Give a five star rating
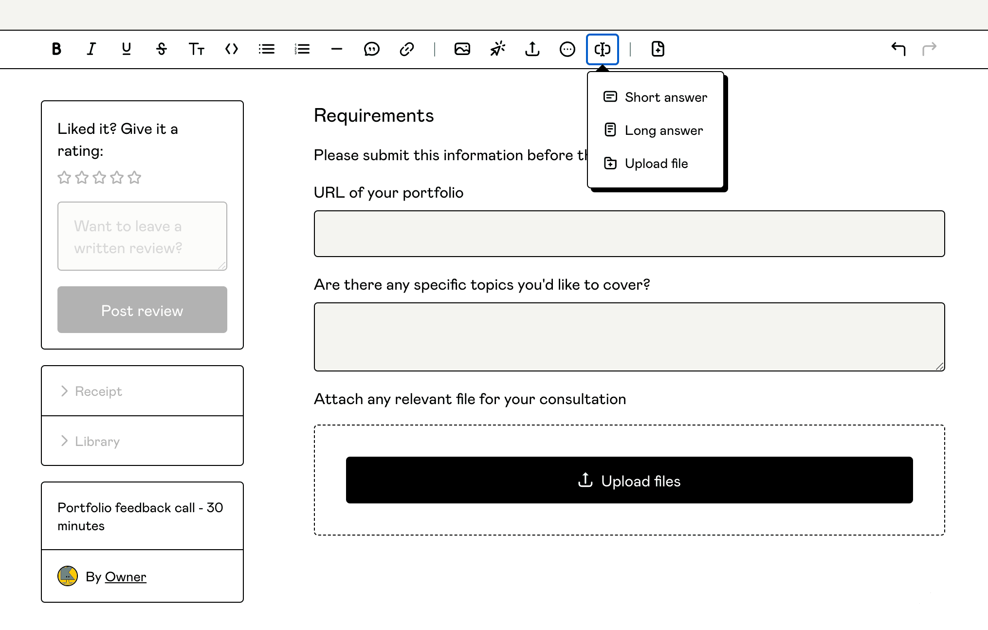This screenshot has width=988, height=630. pos(134,178)
